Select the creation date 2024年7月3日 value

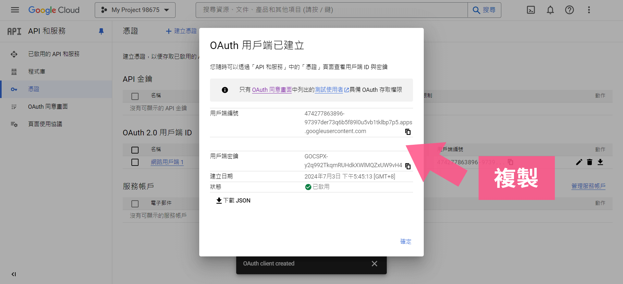[x=350, y=177]
